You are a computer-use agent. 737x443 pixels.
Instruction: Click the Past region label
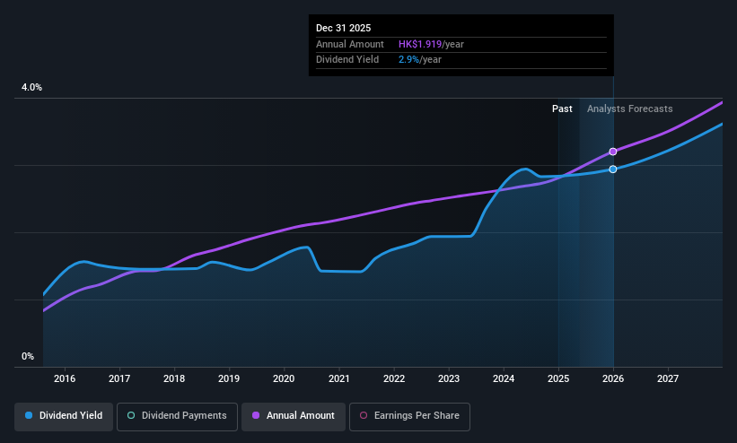562,109
